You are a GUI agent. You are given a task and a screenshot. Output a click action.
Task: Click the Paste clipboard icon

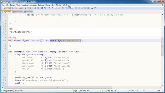(x=31, y=8)
